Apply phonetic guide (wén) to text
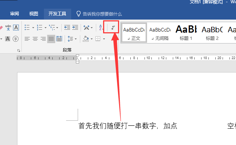This screenshot has width=236, height=145. point(8,28)
